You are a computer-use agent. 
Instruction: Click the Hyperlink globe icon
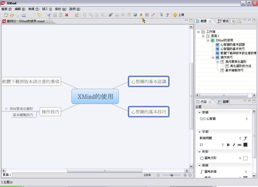pos(135,15)
